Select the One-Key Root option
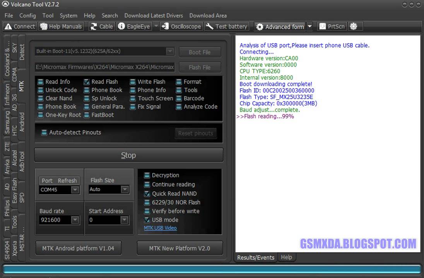 point(60,115)
